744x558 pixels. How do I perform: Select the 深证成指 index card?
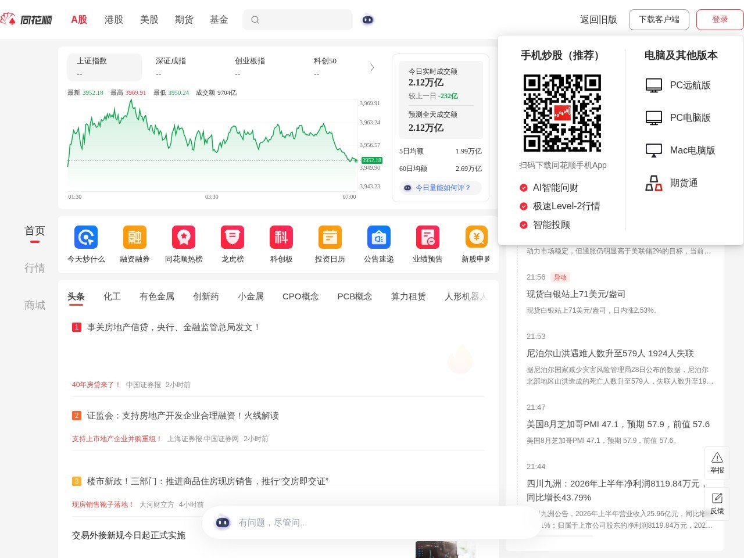click(x=184, y=67)
